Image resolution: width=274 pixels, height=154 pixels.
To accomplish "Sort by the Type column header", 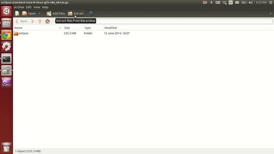I will click(x=93, y=28).
